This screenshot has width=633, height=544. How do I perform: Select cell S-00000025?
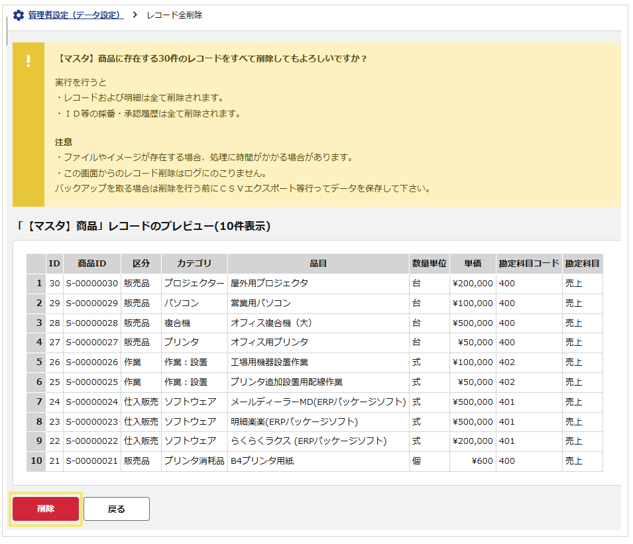pyautogui.click(x=92, y=382)
